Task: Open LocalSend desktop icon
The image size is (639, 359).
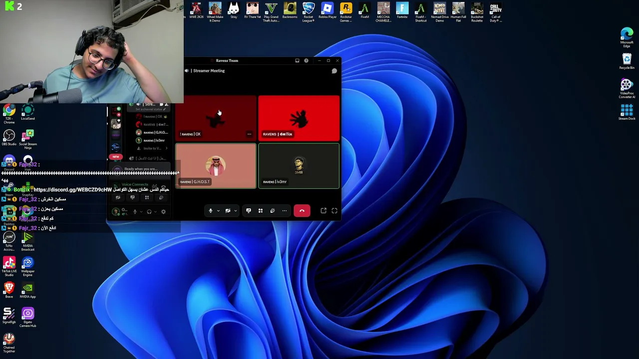Action: (x=28, y=112)
